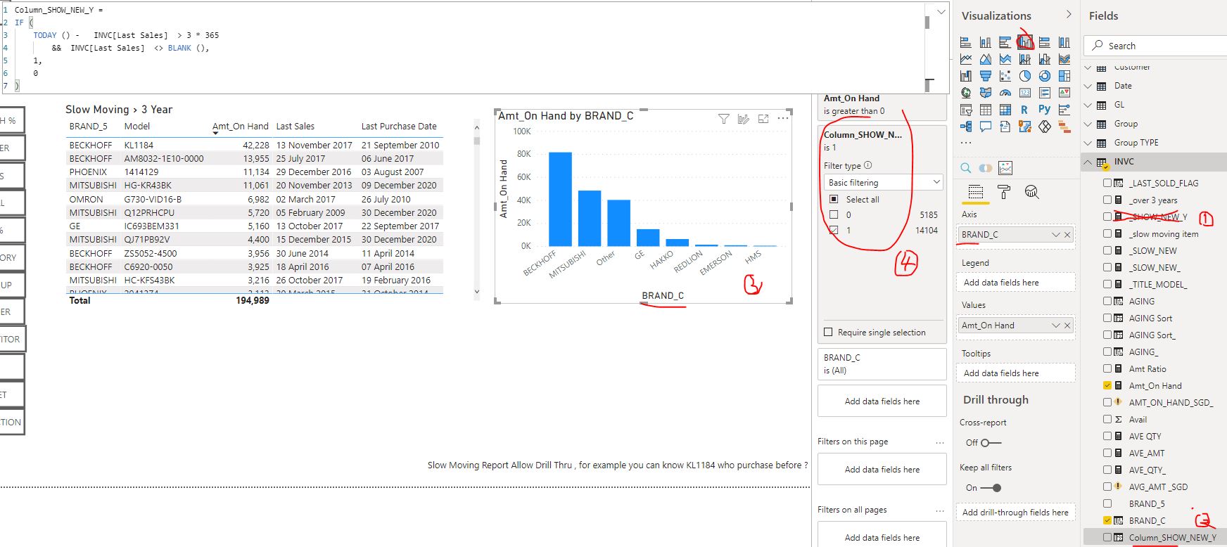Open BRAND_C axis field dropdown arrow
Viewport: 1227px width, 547px height.
pyautogui.click(x=1055, y=235)
